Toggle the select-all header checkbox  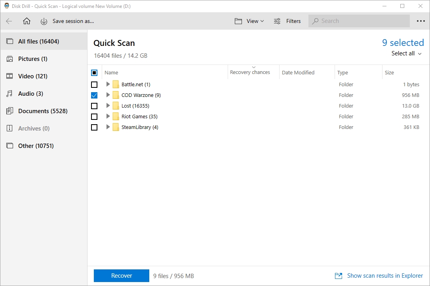pos(94,73)
